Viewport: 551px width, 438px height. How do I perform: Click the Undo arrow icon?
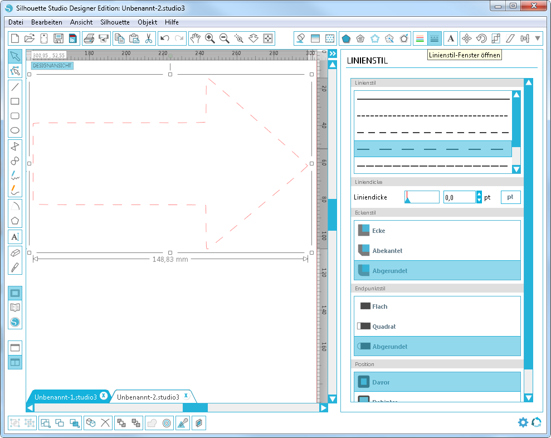(x=164, y=38)
